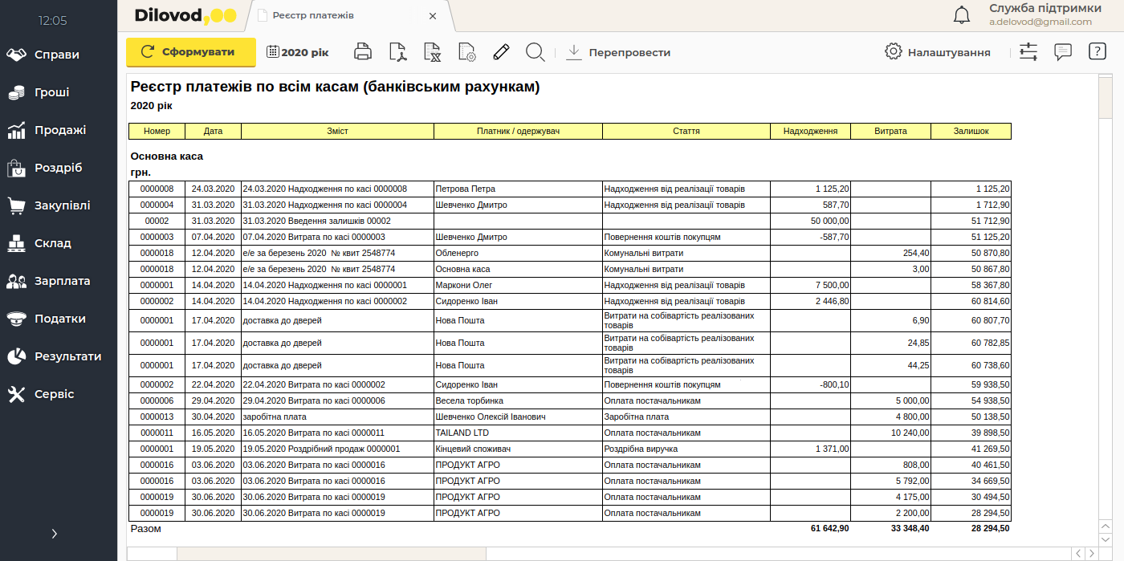The width and height of the screenshot is (1124, 561).
Task: Select the Реєстр платежів tab
Action: tap(349, 15)
